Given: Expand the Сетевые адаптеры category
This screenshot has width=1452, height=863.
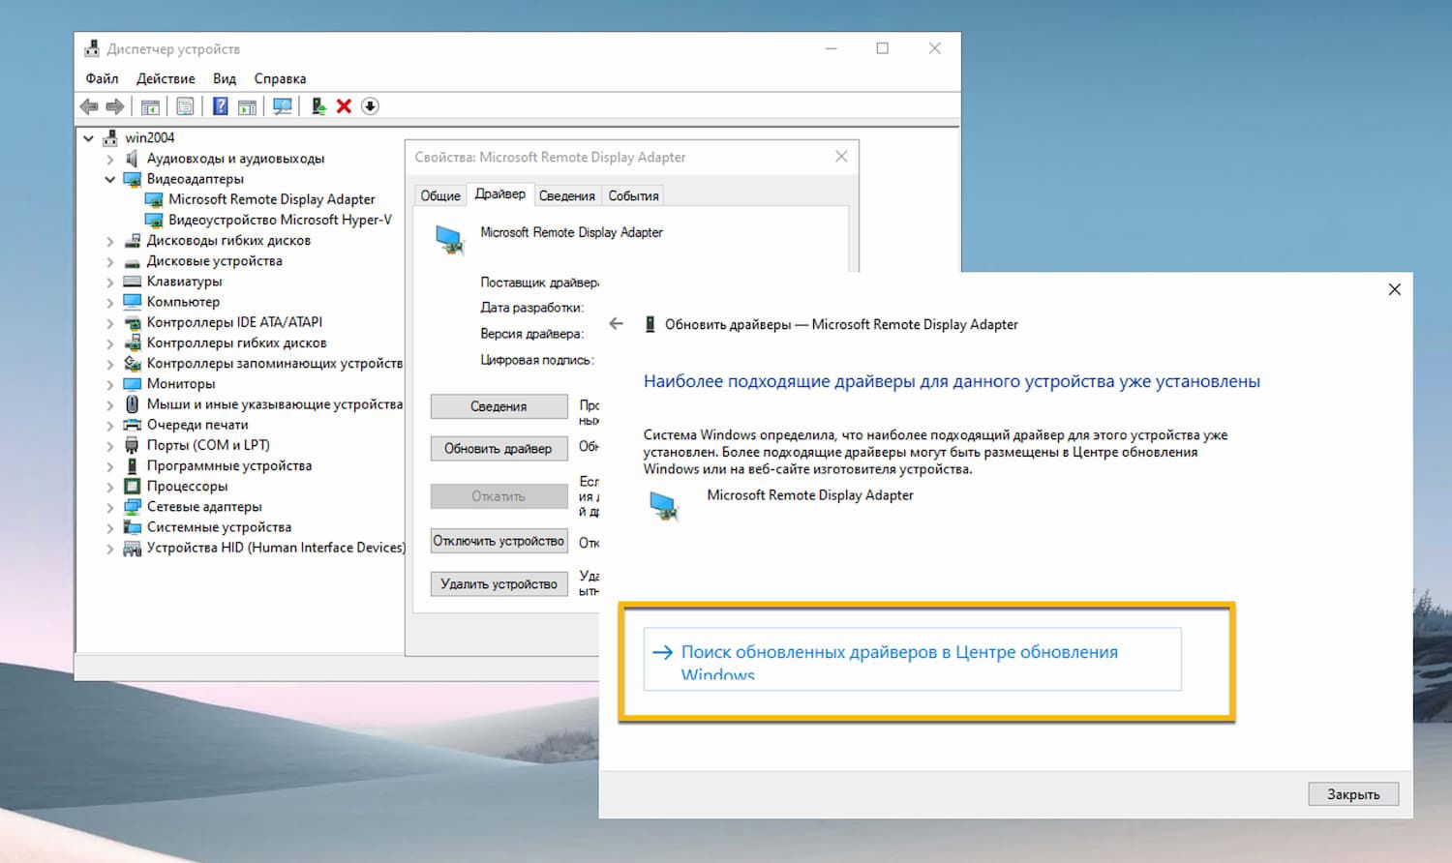Looking at the screenshot, I should [x=110, y=507].
